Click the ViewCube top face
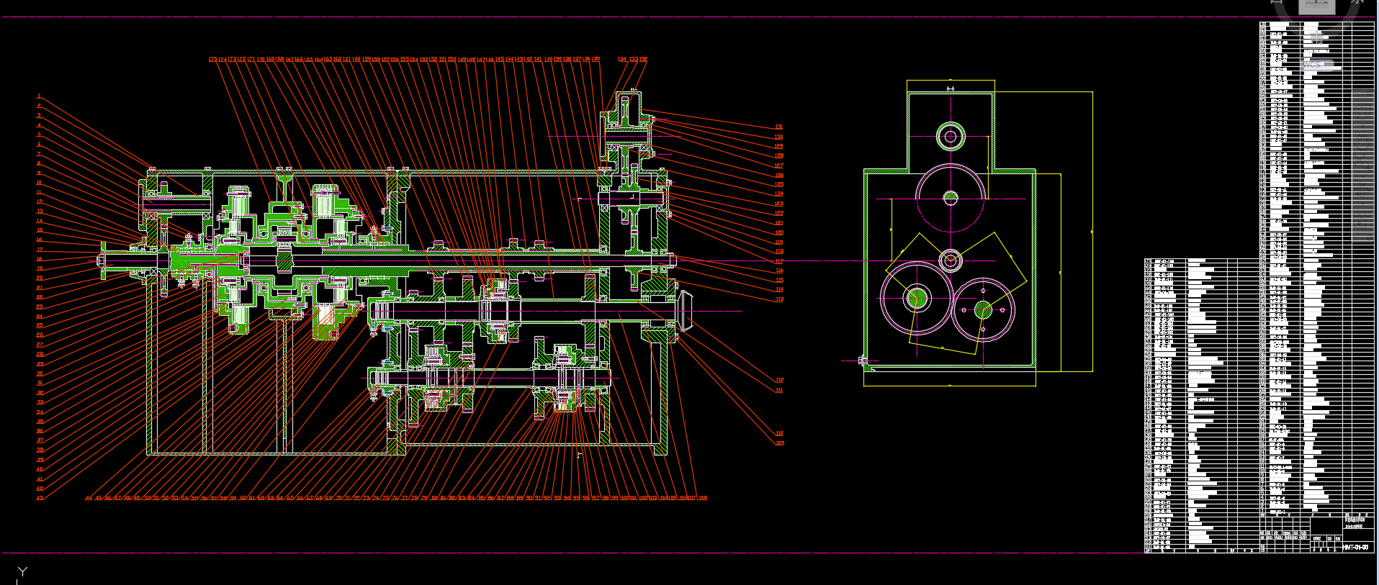This screenshot has height=585, width=1379. (1316, 6)
